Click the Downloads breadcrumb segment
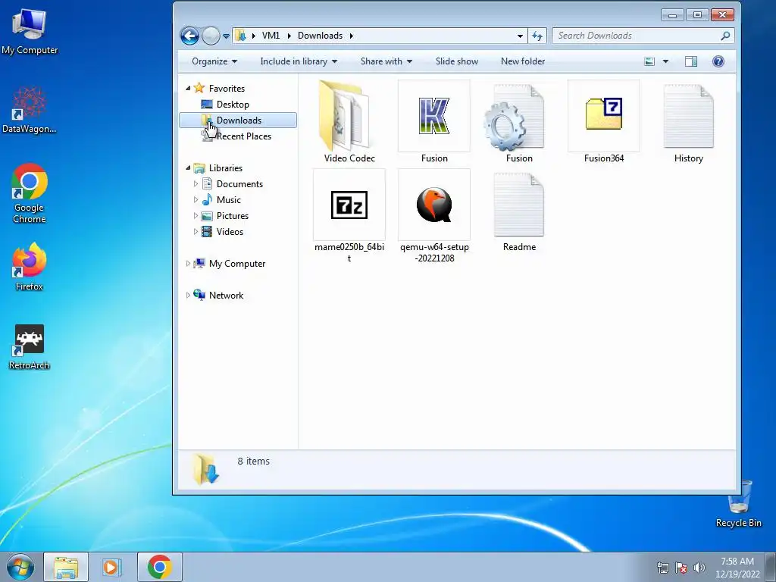This screenshot has width=776, height=582. 320,36
